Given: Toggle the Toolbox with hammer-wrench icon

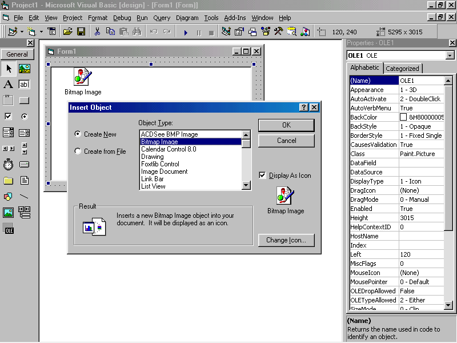Looking at the screenshot, I should [279, 31].
